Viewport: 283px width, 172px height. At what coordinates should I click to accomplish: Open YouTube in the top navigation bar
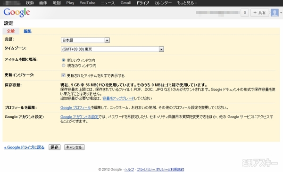pos(87,3)
